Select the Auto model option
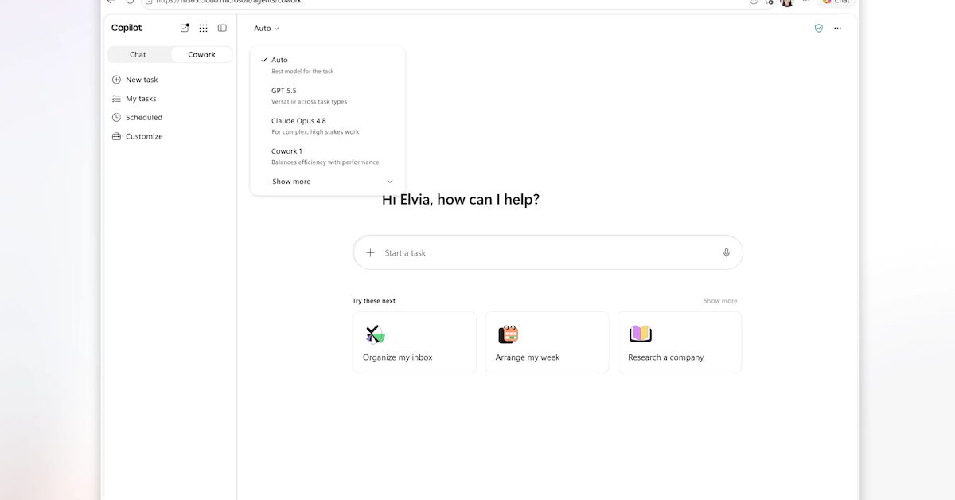 (327, 64)
